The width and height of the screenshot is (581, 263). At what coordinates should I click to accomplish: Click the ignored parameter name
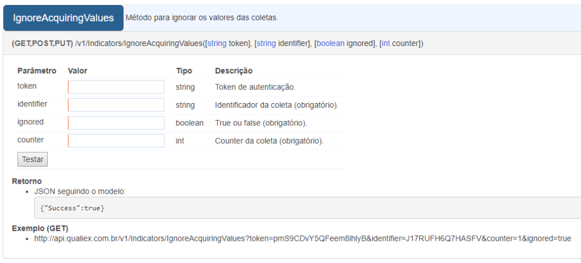(31, 122)
